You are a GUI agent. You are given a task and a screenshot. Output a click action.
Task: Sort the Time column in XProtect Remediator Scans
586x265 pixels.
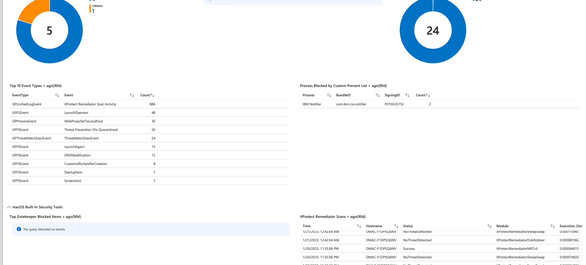tap(359, 226)
